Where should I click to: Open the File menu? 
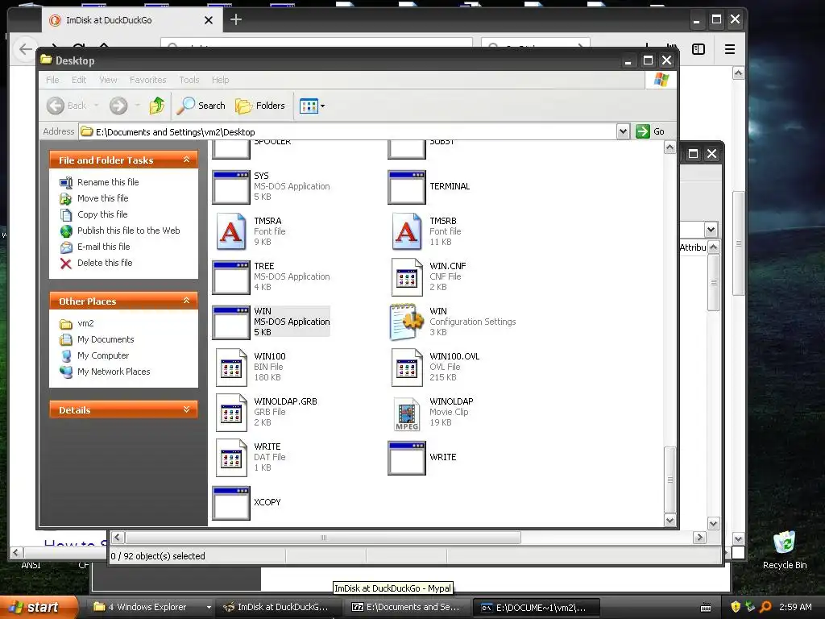pyautogui.click(x=52, y=80)
